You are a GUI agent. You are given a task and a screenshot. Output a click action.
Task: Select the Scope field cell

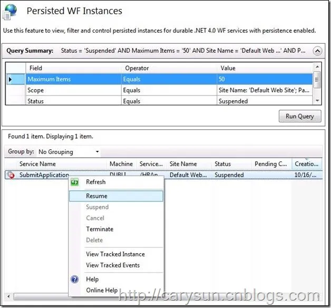point(73,90)
